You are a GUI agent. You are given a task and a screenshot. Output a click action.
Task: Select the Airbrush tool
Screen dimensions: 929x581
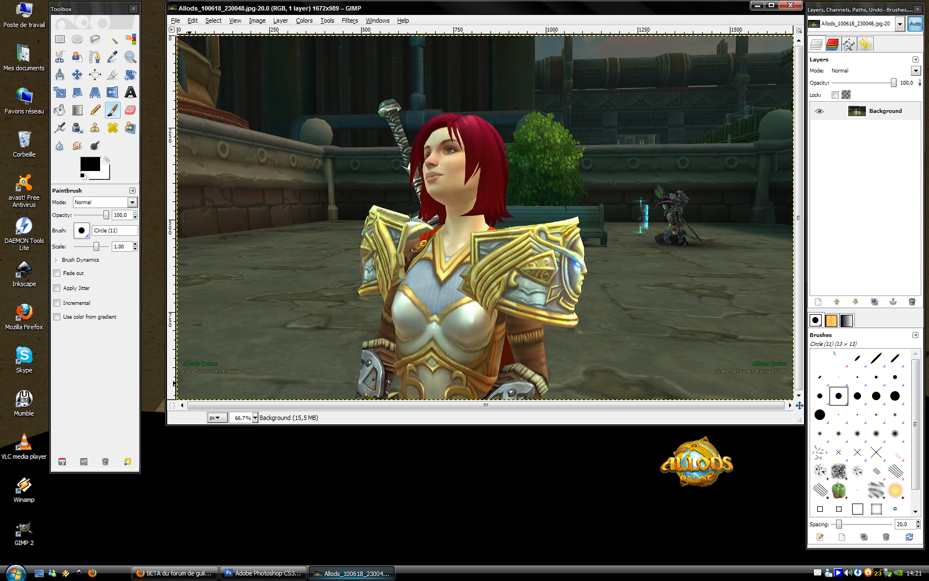(x=60, y=128)
